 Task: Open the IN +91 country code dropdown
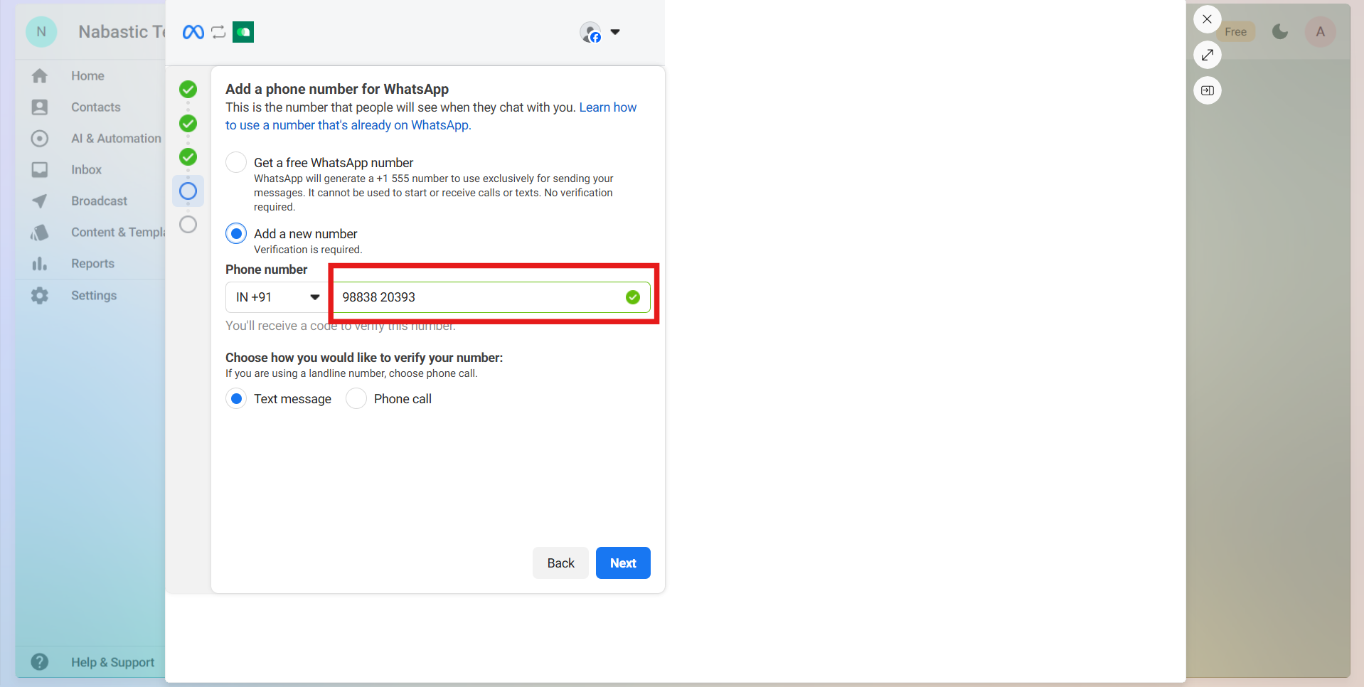278,297
